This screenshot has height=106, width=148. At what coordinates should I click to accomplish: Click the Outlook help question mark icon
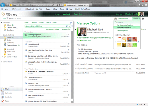[x=143, y=19]
